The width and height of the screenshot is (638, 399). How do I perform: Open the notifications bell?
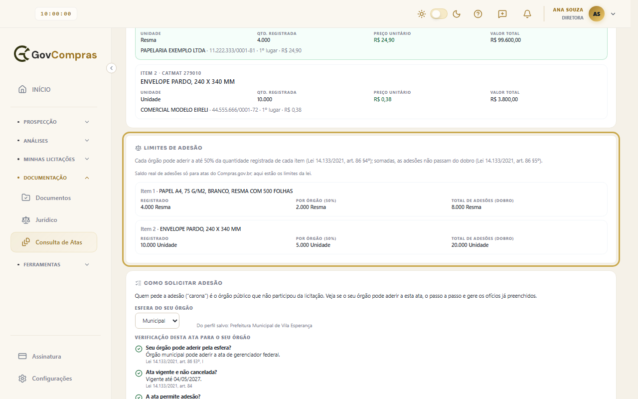click(527, 14)
